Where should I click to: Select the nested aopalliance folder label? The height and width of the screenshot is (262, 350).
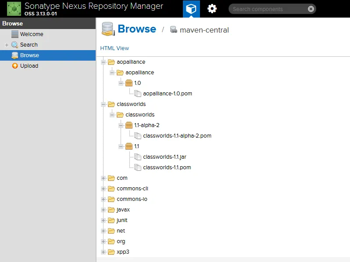(140, 73)
